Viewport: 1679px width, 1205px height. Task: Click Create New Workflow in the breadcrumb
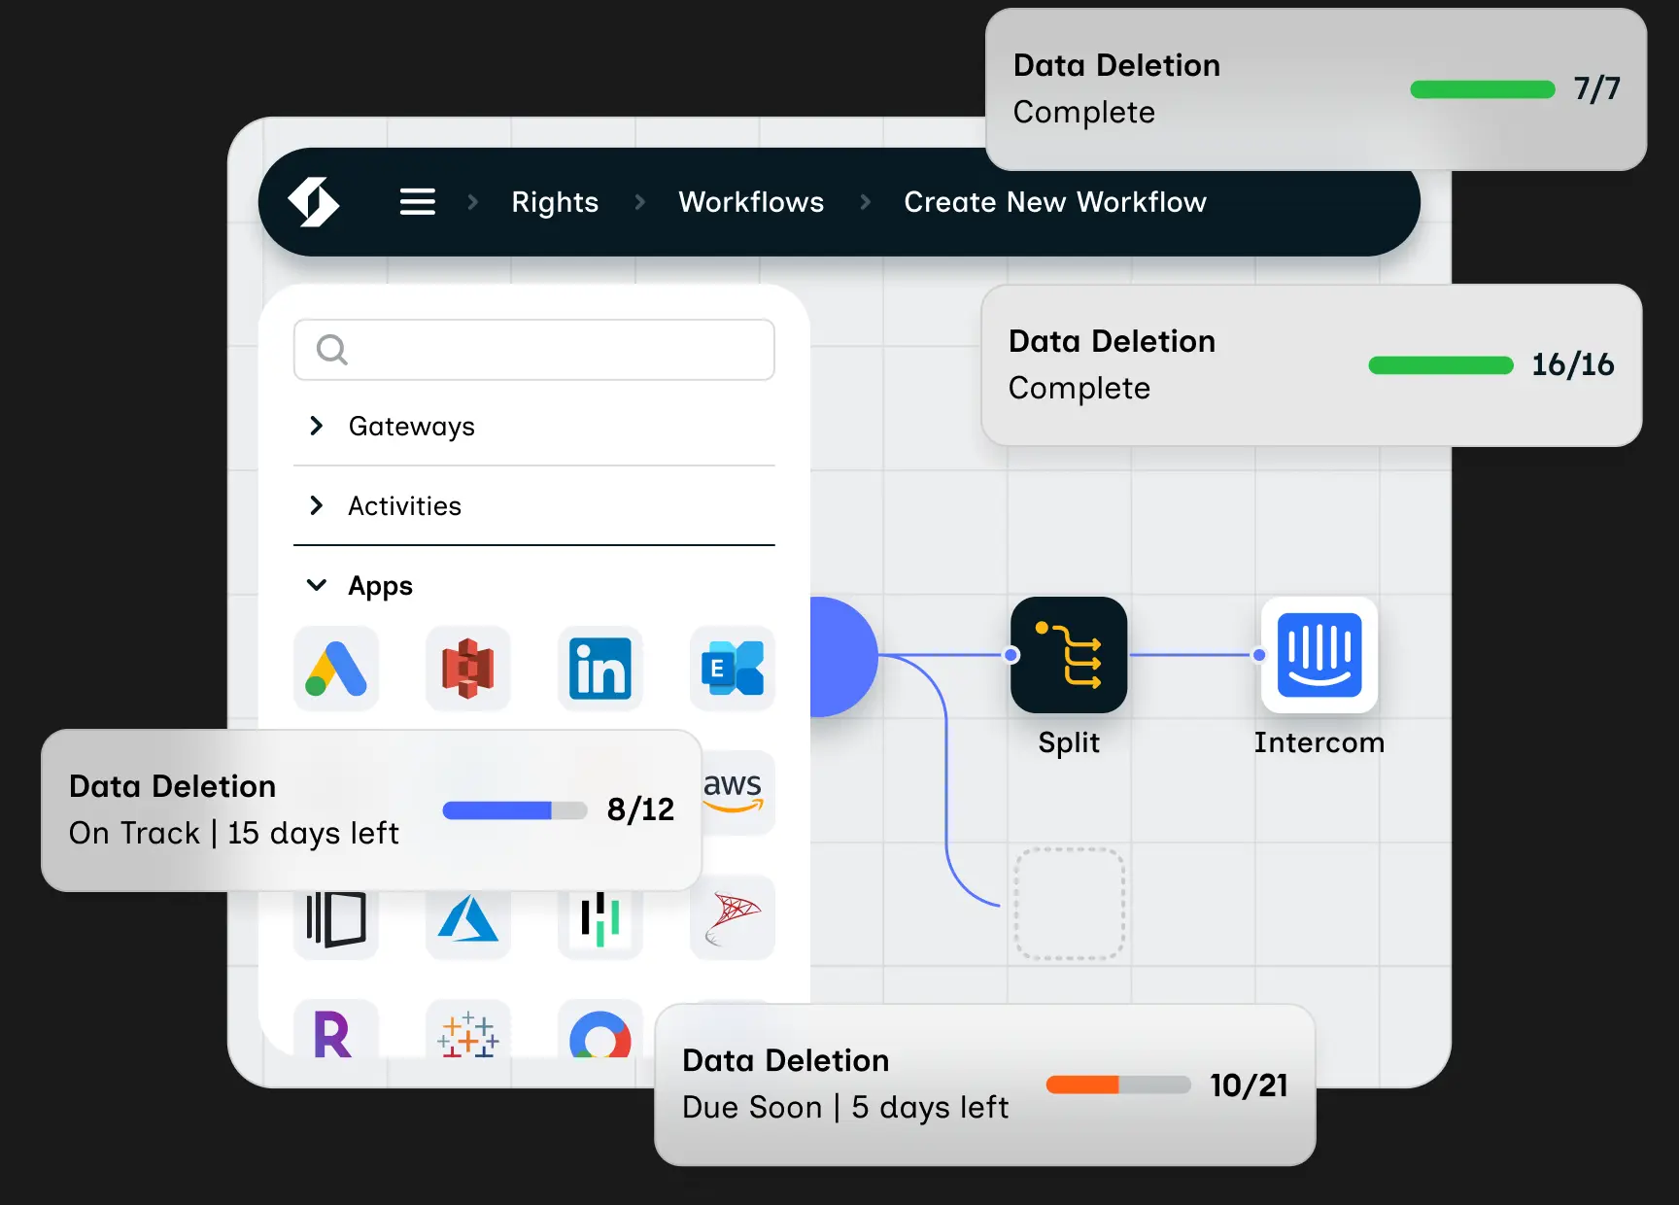1055,202
